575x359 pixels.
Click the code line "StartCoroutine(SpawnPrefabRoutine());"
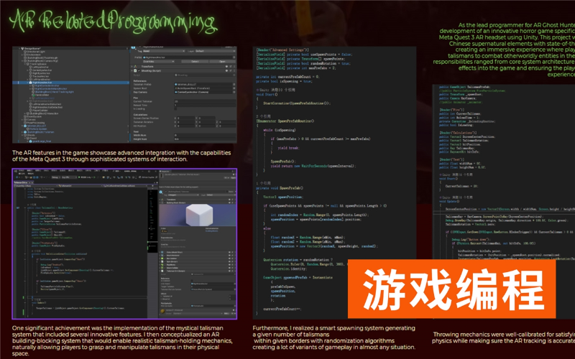(297, 103)
